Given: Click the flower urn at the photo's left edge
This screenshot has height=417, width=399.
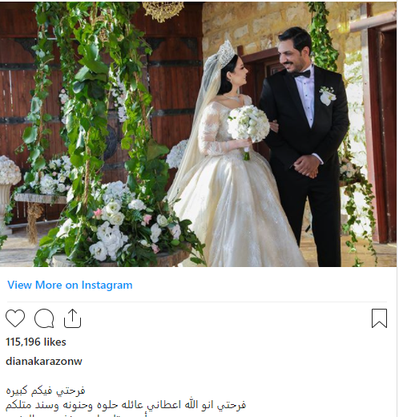Looking at the screenshot, I should pyautogui.click(x=8, y=192).
